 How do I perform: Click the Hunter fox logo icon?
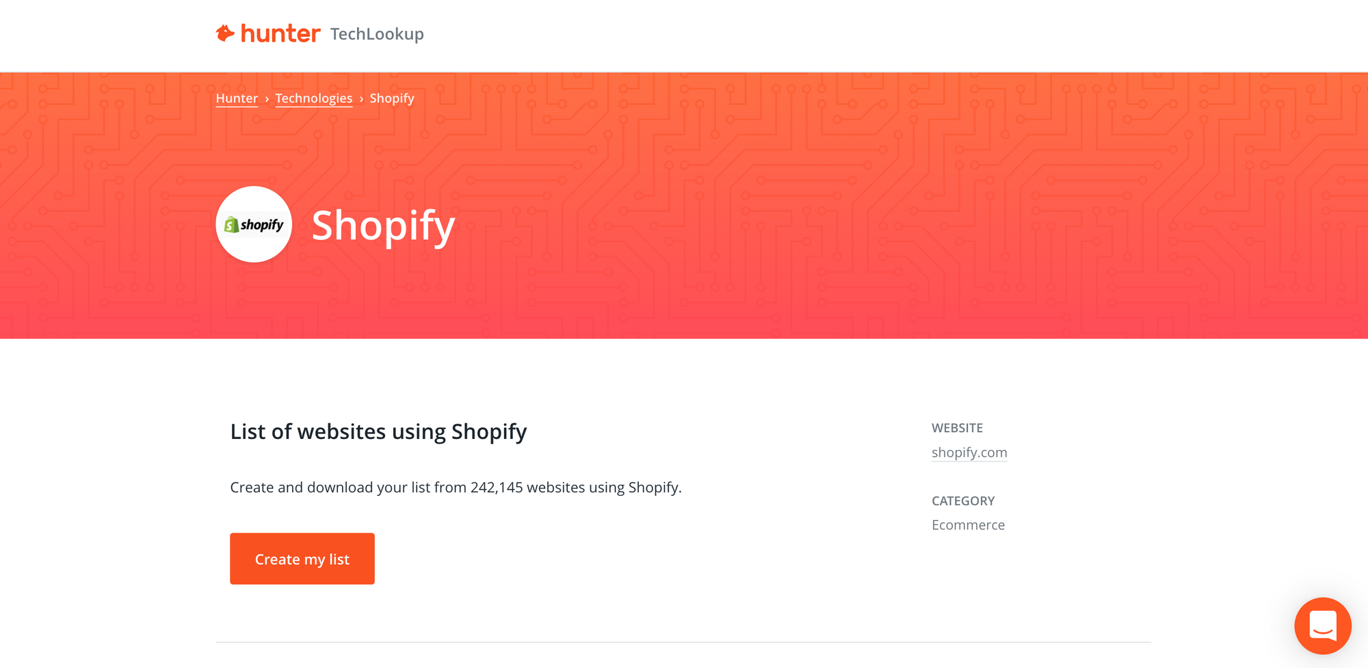(225, 33)
